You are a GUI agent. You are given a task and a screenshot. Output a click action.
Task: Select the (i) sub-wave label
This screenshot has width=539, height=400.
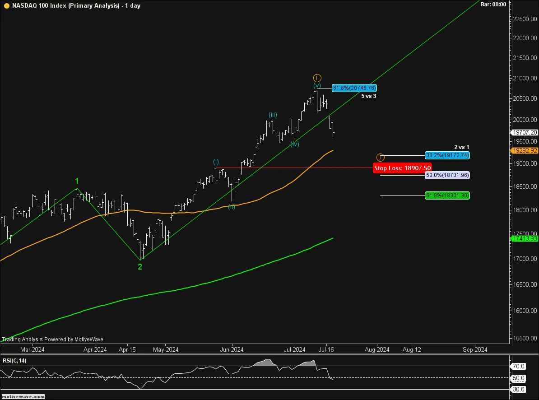click(x=216, y=162)
